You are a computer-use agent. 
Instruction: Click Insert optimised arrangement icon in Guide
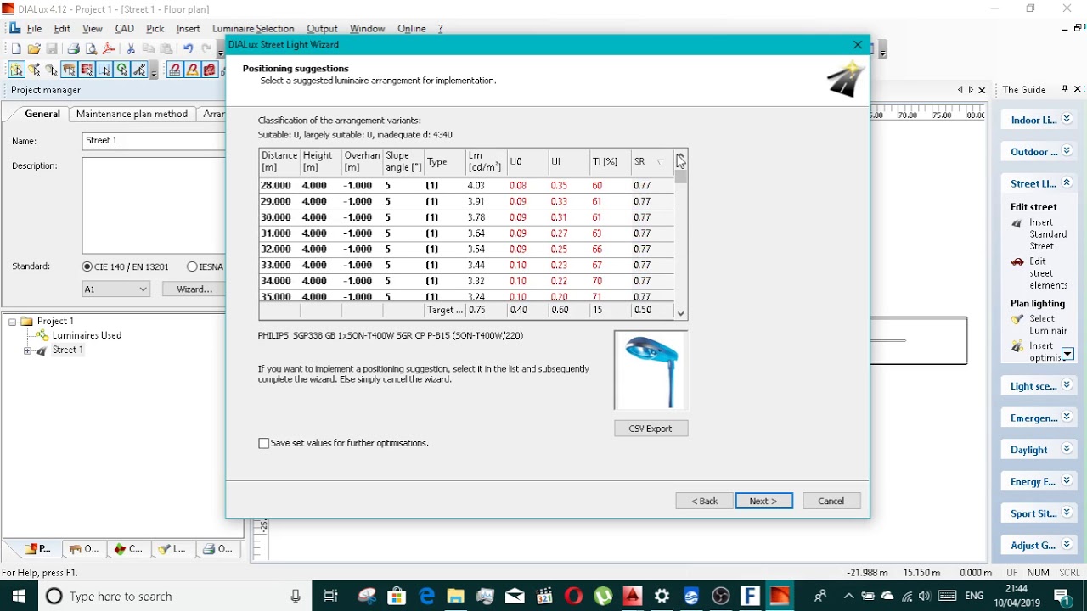[1017, 346]
